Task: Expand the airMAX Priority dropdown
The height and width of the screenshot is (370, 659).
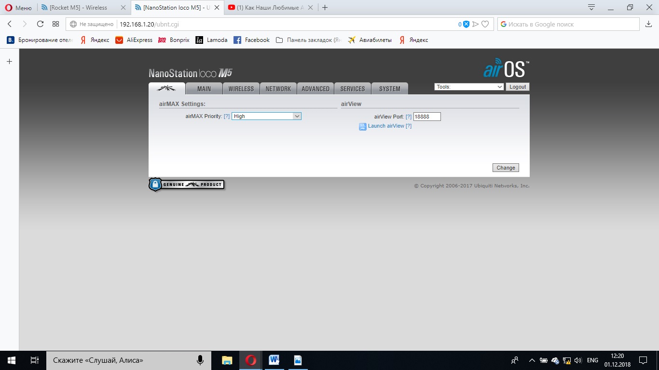Action: pos(266,116)
